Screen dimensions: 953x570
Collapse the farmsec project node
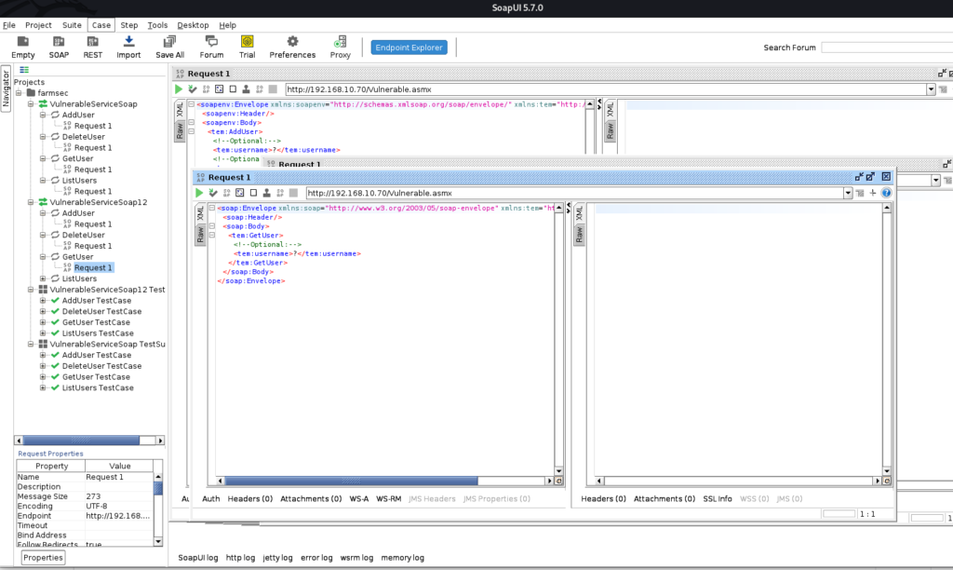19,93
